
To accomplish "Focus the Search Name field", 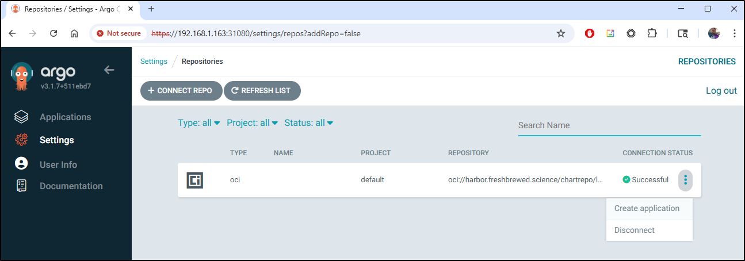I will 609,125.
